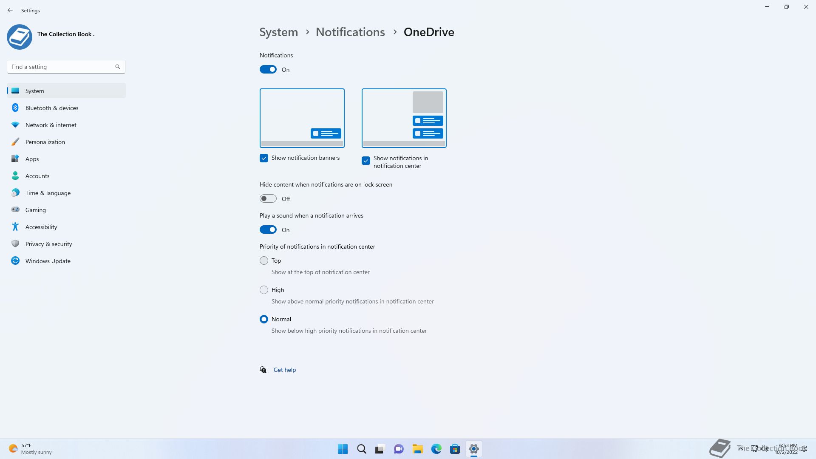Image resolution: width=816 pixels, height=459 pixels.
Task: Click the current page title OneDrive
Action: (429, 32)
